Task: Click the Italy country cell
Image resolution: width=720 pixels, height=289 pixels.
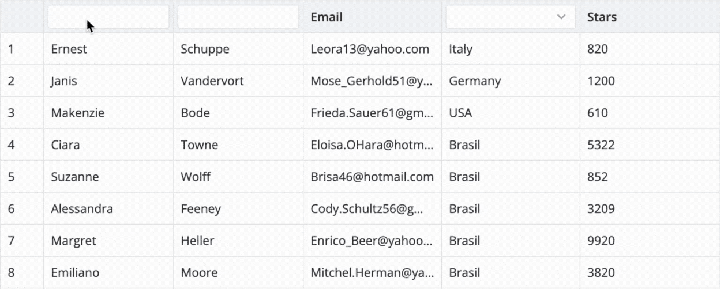Action: 460,50
